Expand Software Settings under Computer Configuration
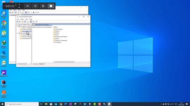This screenshot has height=106, width=190. coord(19,28)
